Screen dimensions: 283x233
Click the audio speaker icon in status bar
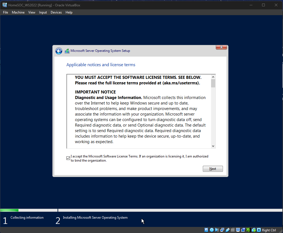[x=217, y=230]
